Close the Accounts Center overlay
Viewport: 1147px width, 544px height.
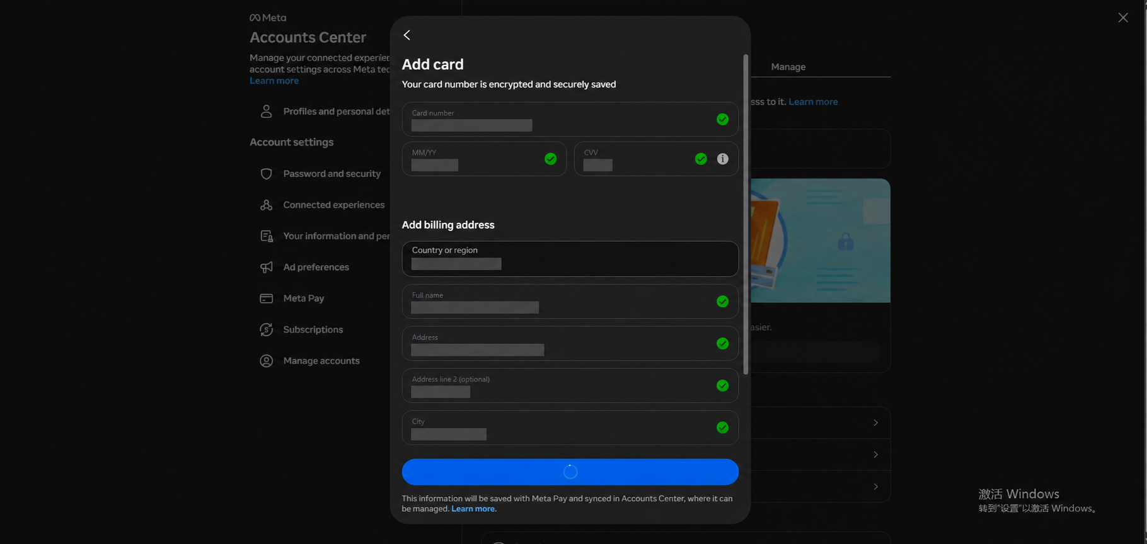point(1123,18)
